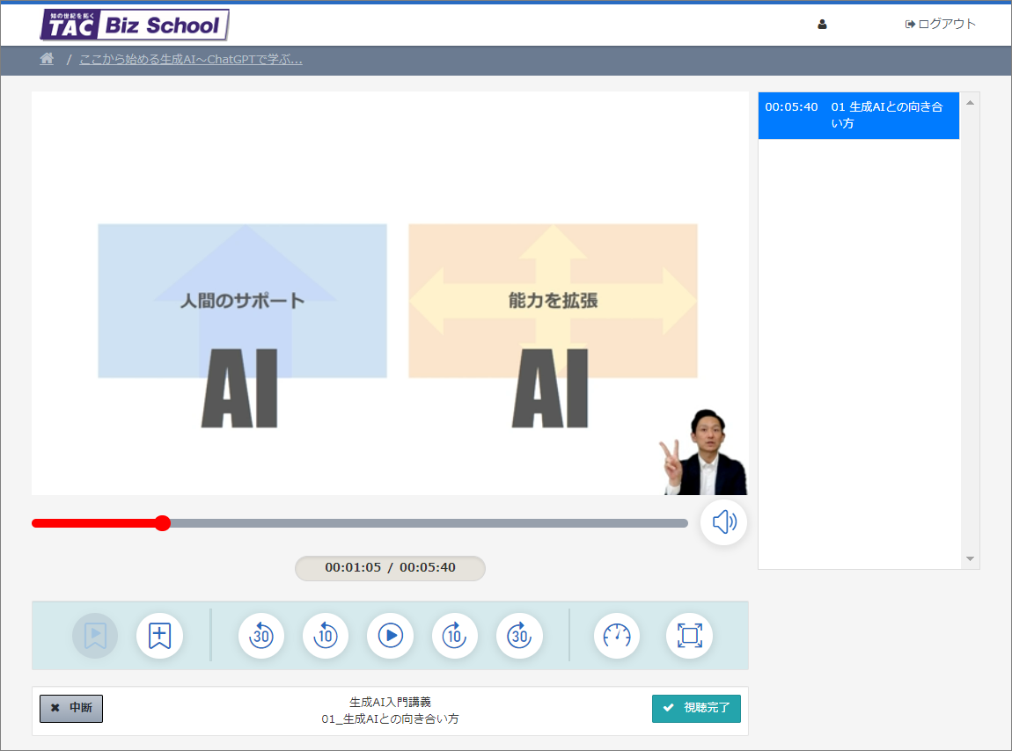Select chapter 01 生成AIとの向き合い方
The height and width of the screenshot is (751, 1012).
pos(858,115)
